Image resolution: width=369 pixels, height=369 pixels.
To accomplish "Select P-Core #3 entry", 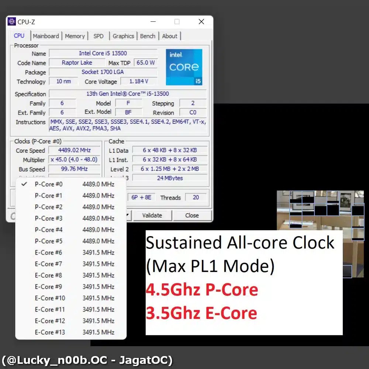I will click(71, 218).
